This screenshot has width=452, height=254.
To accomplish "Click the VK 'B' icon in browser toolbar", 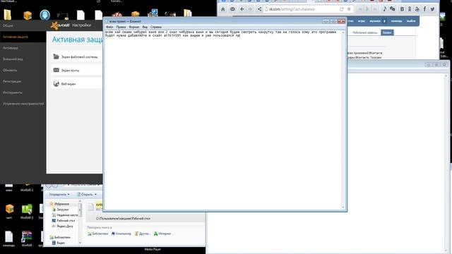I will pos(402,9).
